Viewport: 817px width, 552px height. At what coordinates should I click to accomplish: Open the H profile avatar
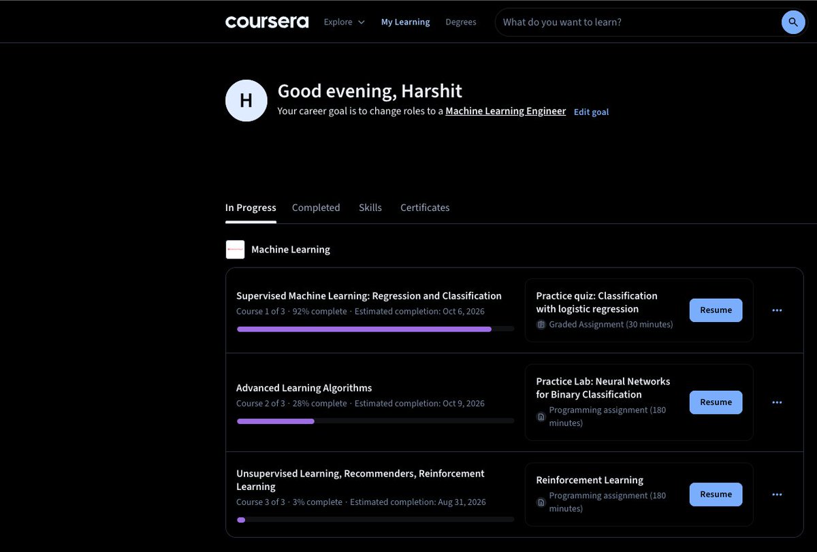(x=246, y=101)
